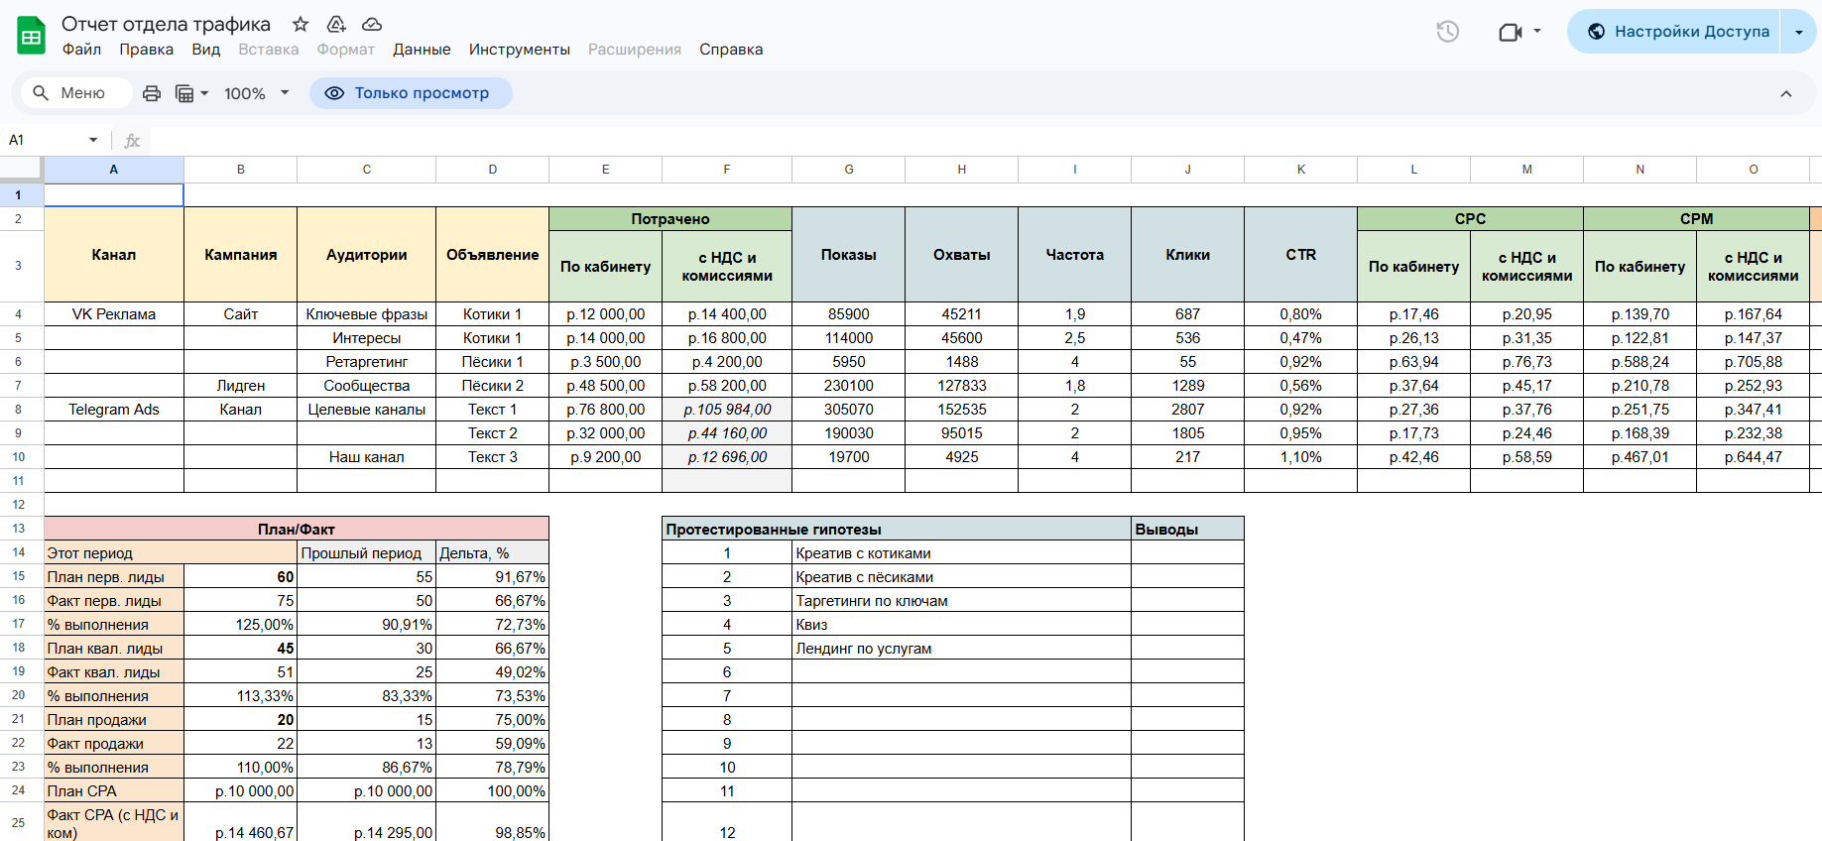
Task: Click the Google Sheets home logo
Action: (32, 36)
